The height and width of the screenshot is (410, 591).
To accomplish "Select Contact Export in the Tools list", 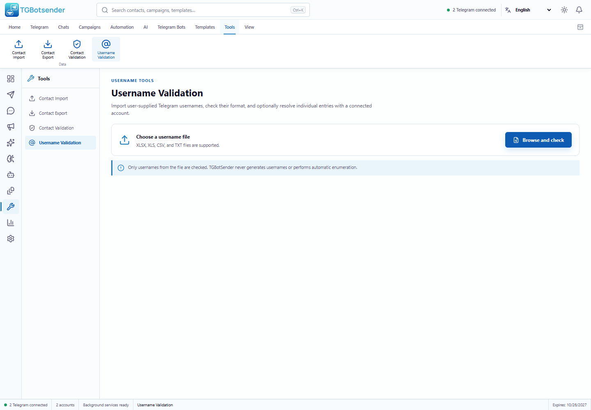I will coord(60,113).
